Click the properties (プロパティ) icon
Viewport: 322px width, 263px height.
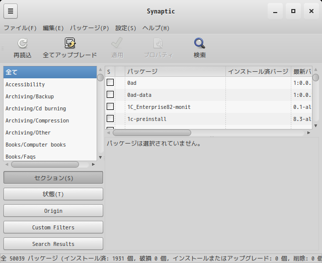click(158, 43)
